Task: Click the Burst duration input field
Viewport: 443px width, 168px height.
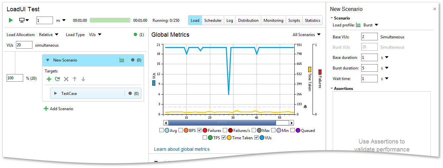Action: click(x=369, y=68)
